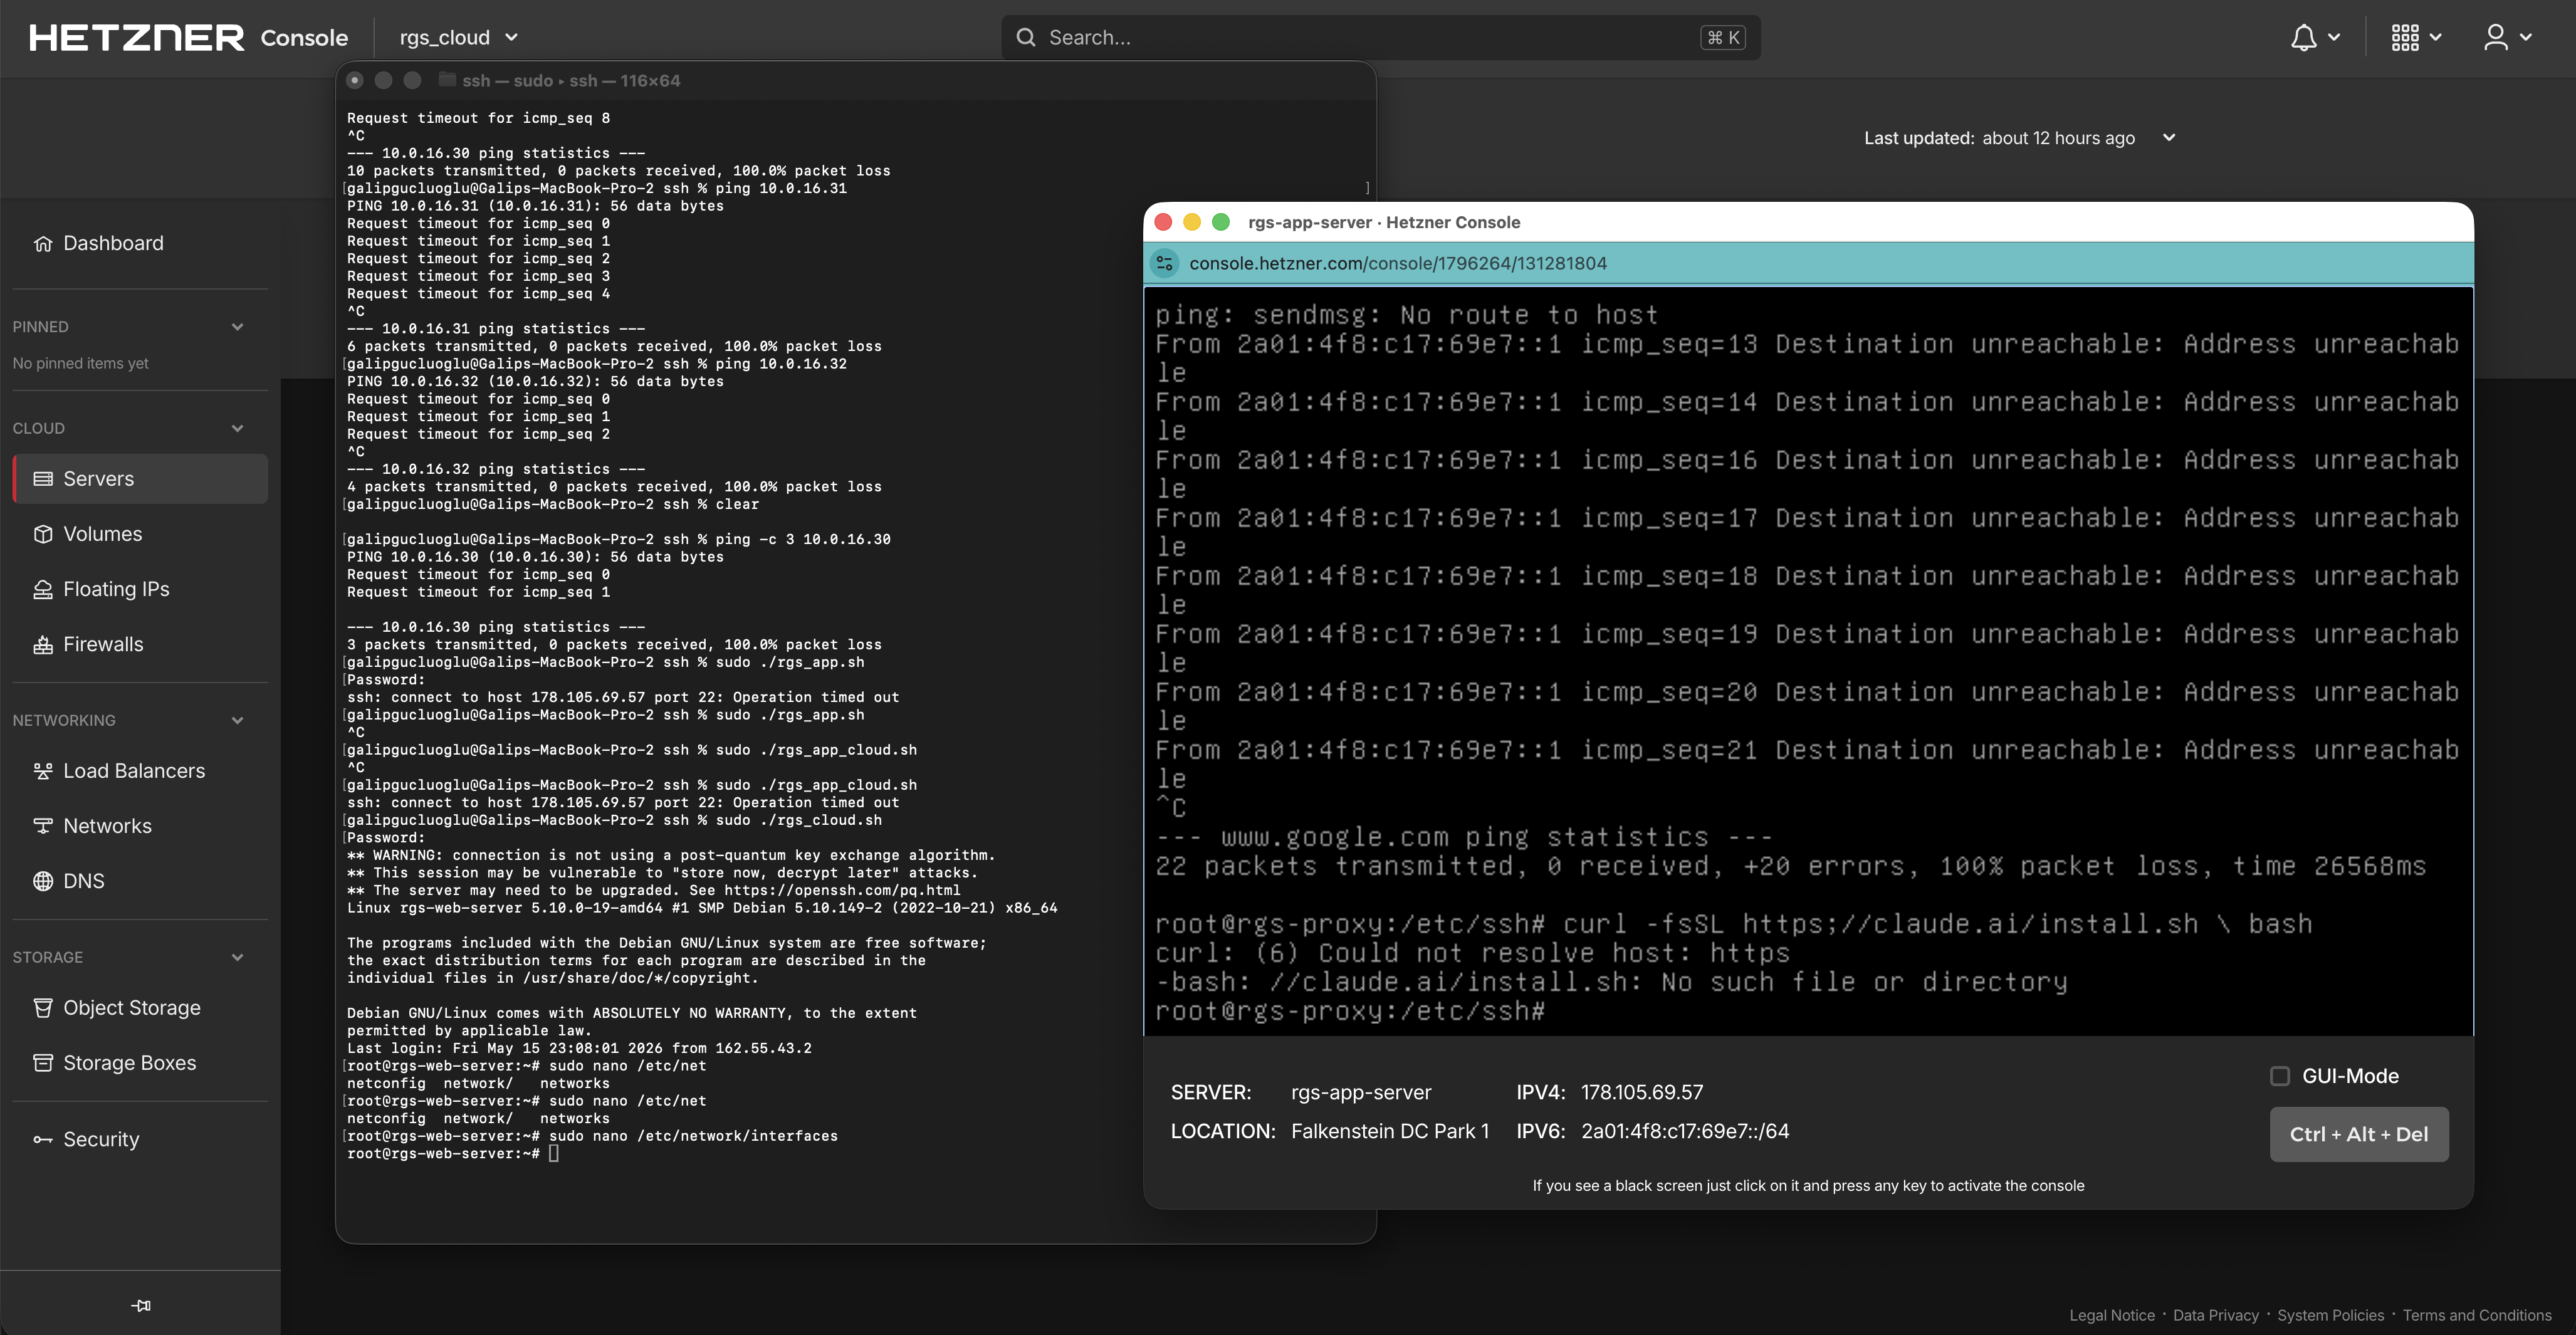Click the DNS globe icon
Viewport: 2576px width, 1335px height.
pyautogui.click(x=43, y=881)
